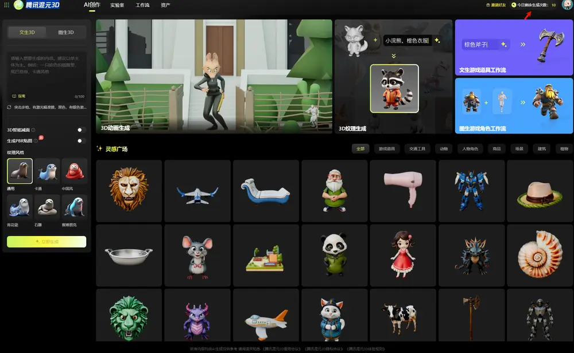Turn on the 生成PBR贴图 switch
Screen dimensions: 574x353
point(82,140)
